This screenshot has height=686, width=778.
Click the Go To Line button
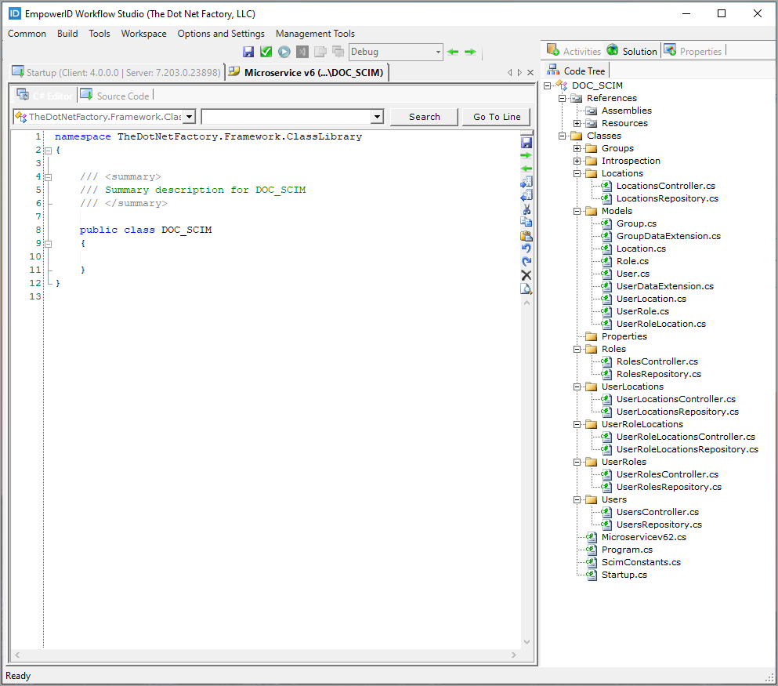point(496,116)
